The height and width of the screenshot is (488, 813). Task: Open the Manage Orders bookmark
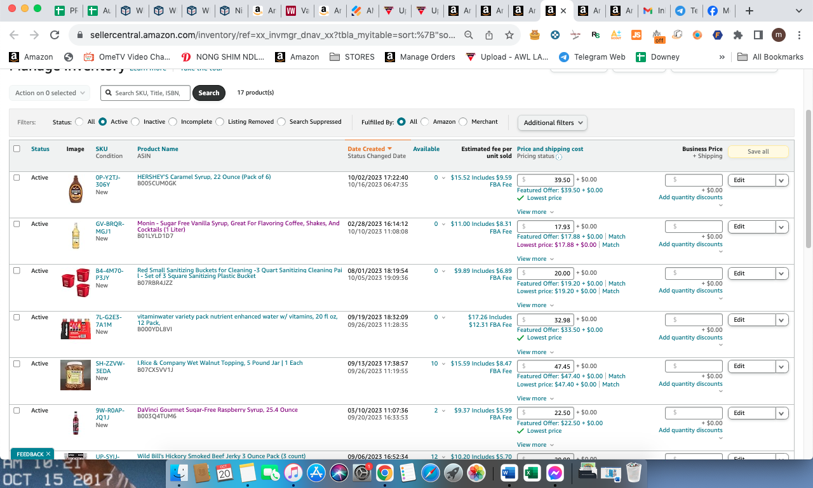pyautogui.click(x=420, y=57)
